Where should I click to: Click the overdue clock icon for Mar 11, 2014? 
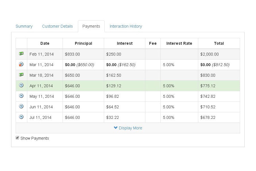click(x=21, y=64)
